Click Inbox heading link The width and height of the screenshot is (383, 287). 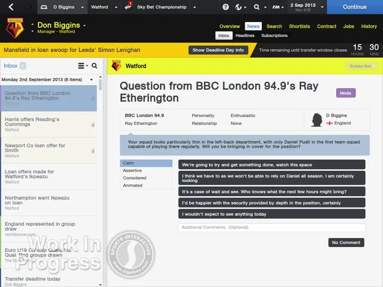[11, 66]
